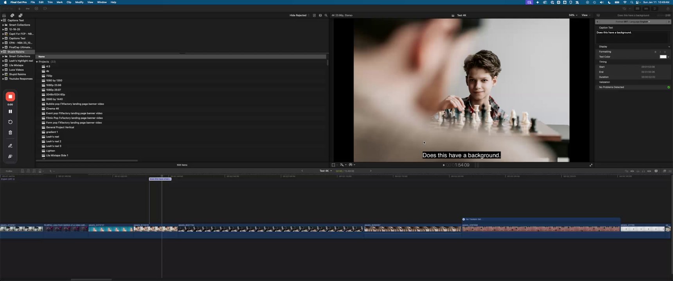The width and height of the screenshot is (673, 281).
Task: Open the timeline clip appearance icon
Action: click(x=656, y=171)
